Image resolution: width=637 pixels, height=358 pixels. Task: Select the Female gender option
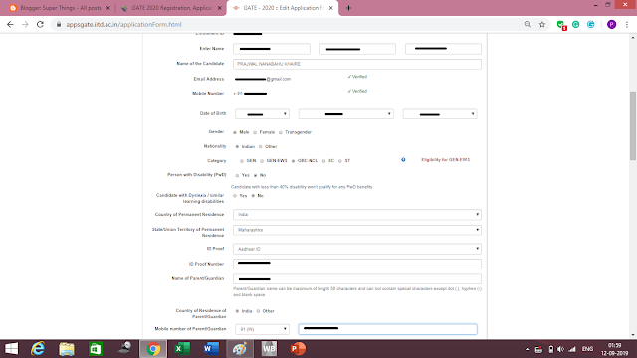pyautogui.click(x=255, y=132)
